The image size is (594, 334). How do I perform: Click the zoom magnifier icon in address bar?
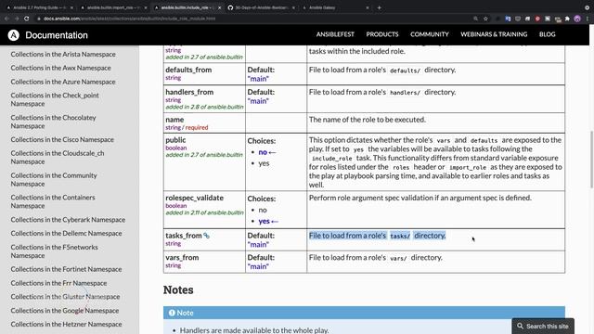pyautogui.click(x=475, y=19)
